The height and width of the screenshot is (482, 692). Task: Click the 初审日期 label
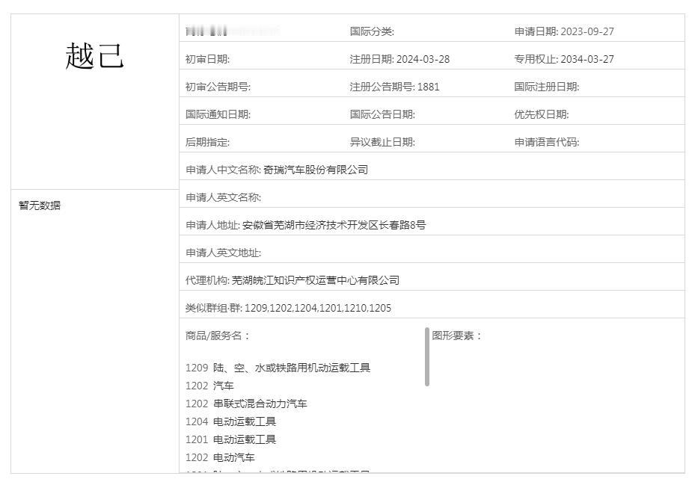click(x=207, y=59)
